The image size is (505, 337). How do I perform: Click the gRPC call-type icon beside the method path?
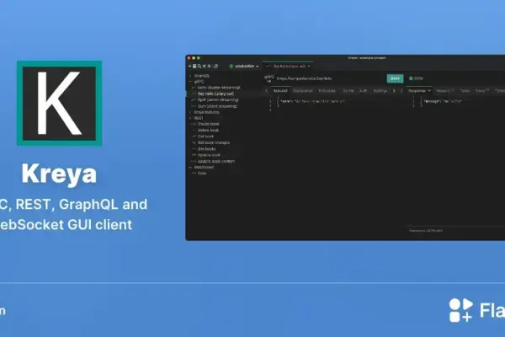point(269,78)
